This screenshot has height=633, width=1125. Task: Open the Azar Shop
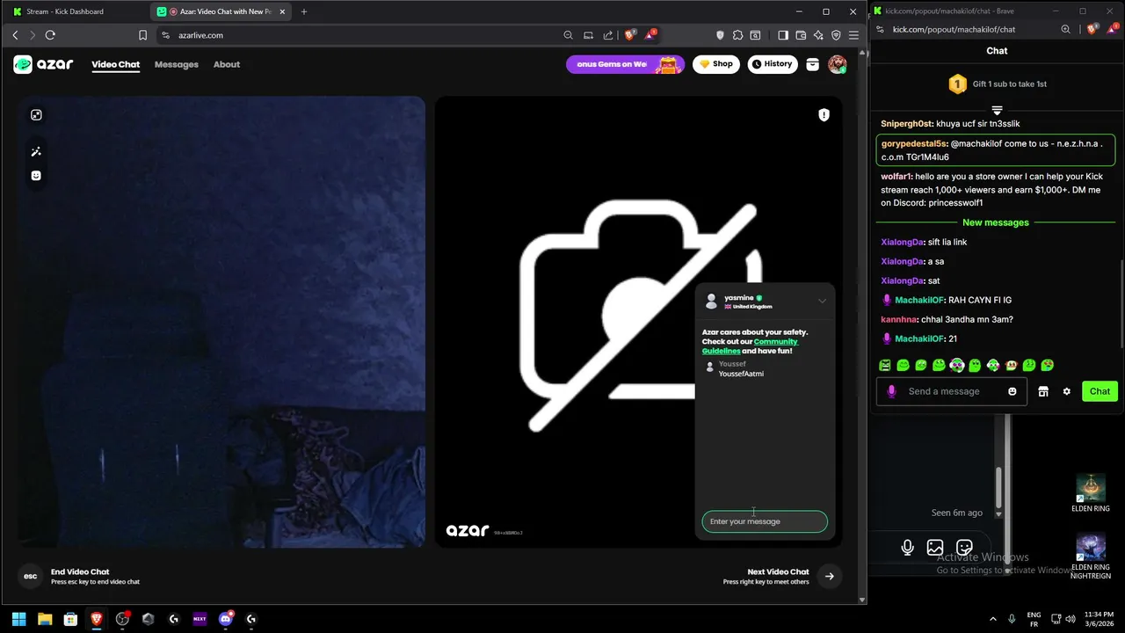coord(715,64)
